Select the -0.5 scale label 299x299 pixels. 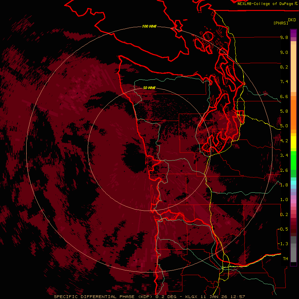click(283, 229)
